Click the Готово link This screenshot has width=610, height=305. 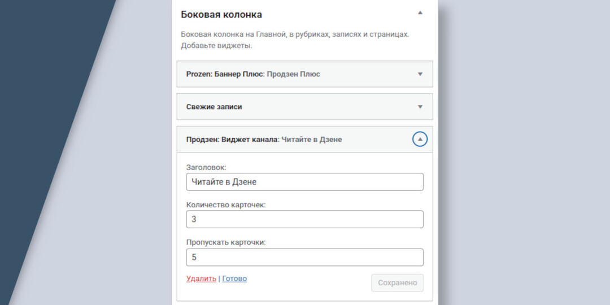pyautogui.click(x=234, y=278)
